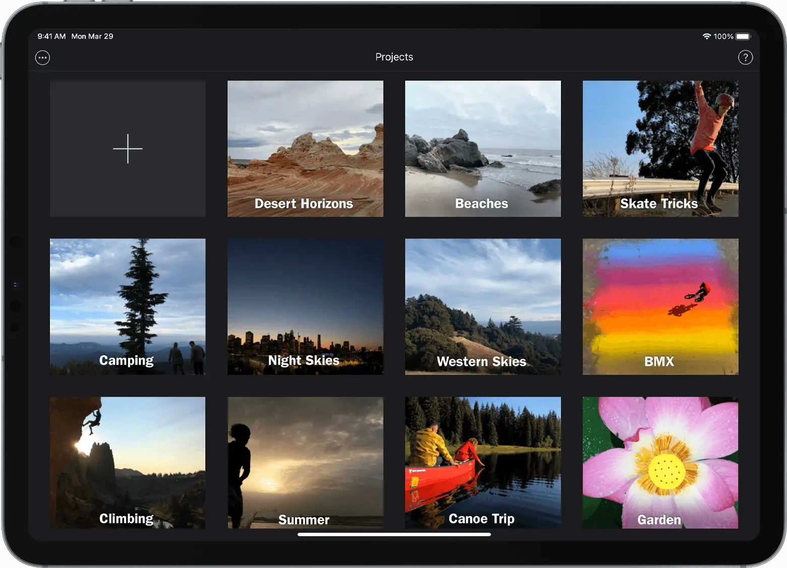787x568 pixels.
Task: Tap the home indicator bar at the bottom
Action: [394, 534]
